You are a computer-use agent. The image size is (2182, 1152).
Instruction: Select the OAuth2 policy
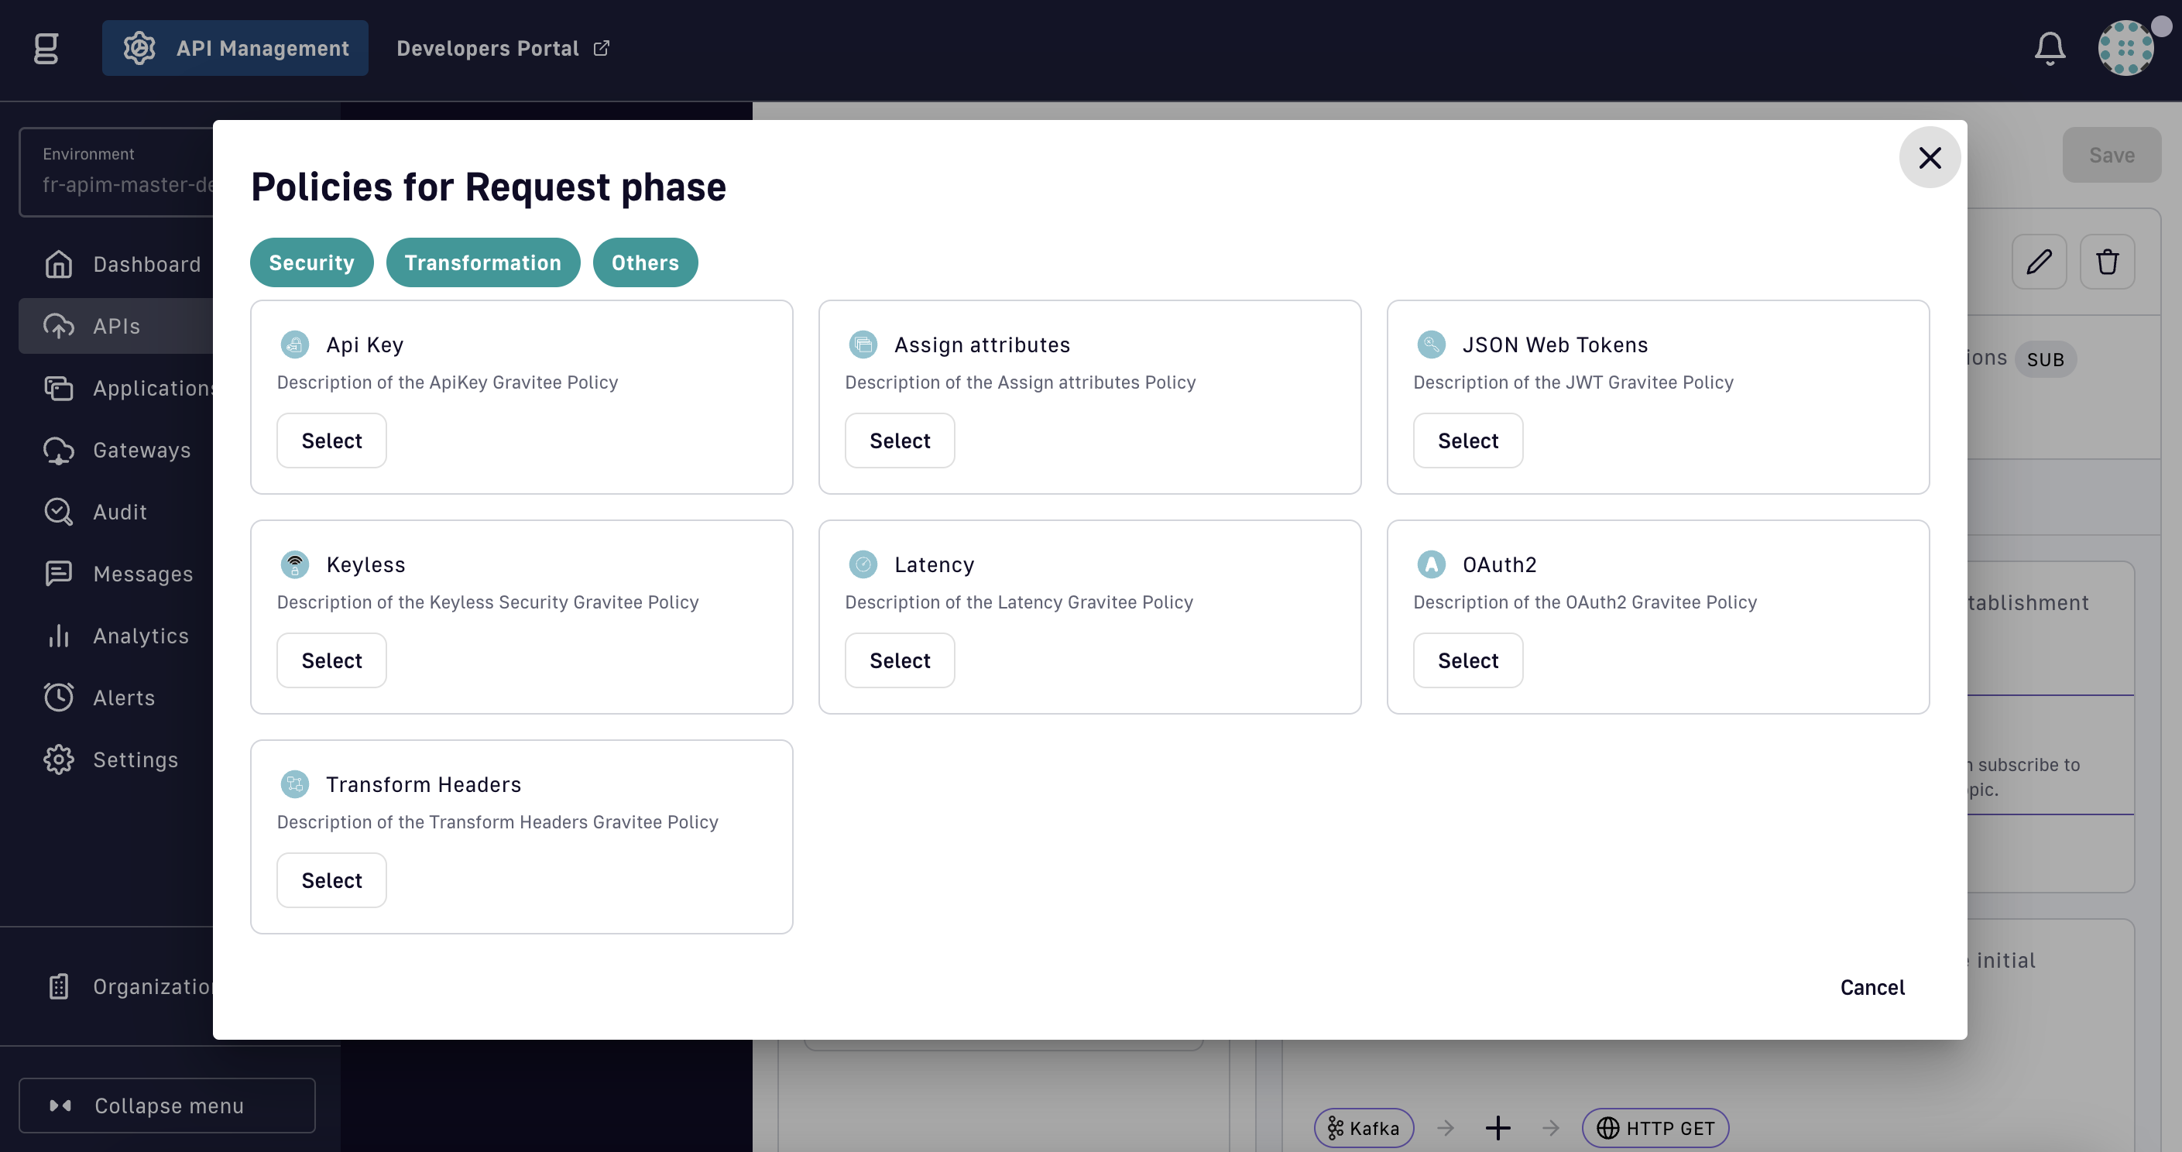[1467, 660]
